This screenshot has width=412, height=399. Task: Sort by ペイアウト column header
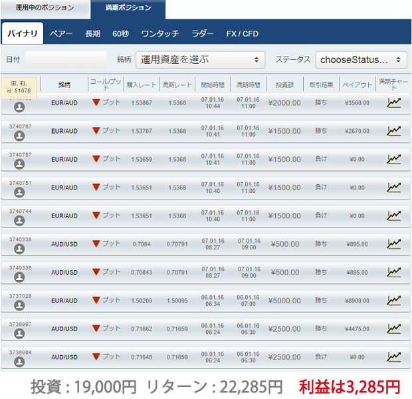click(x=357, y=84)
